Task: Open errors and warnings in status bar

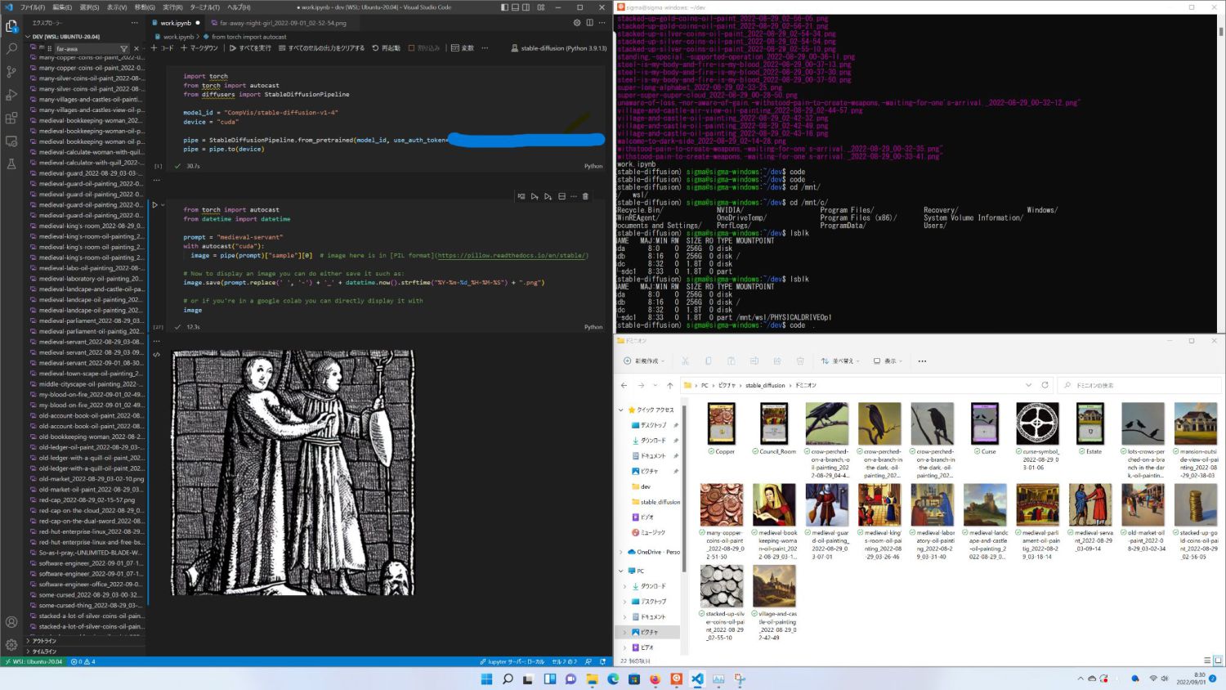Action: (x=83, y=661)
